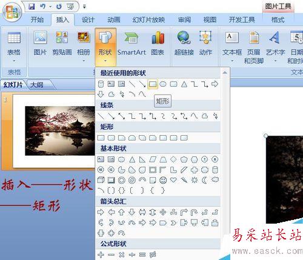303x260 pixels.
Task: Open the quick access toolbar customize arrow
Action: tap(84, 7)
